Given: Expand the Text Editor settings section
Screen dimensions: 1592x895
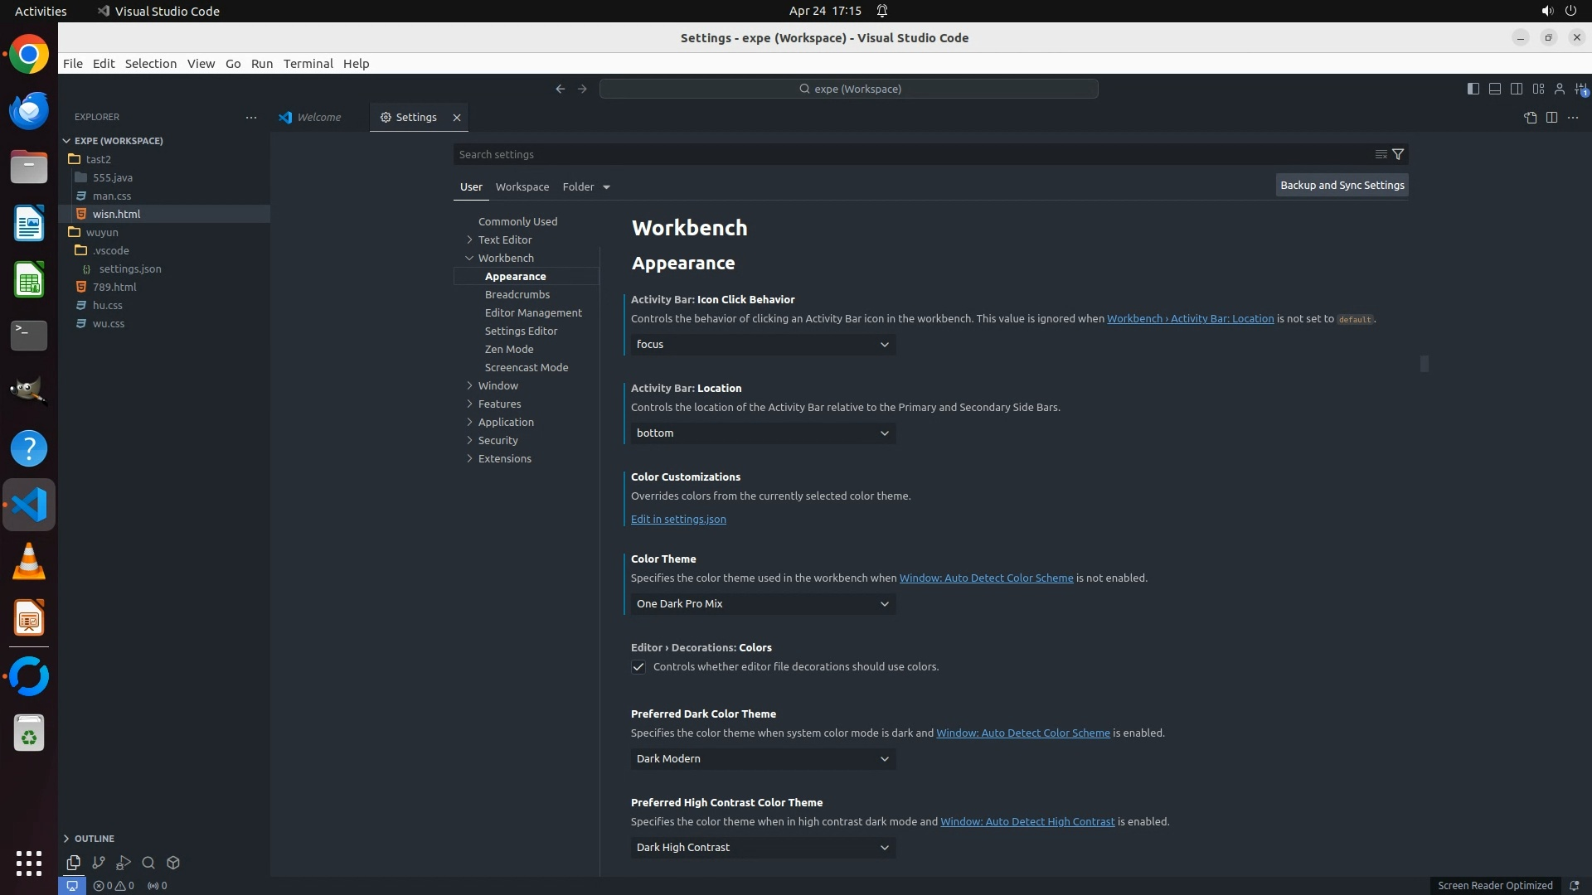Looking at the screenshot, I should point(504,239).
